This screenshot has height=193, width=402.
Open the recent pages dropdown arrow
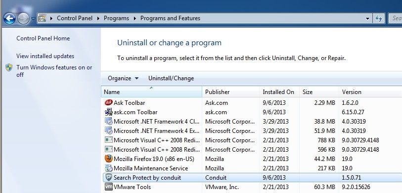point(33,19)
